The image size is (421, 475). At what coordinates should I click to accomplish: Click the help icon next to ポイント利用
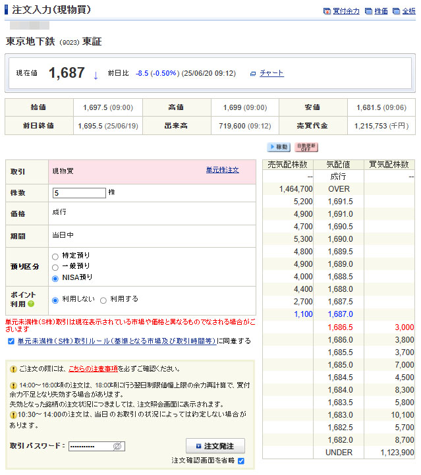tap(30, 304)
